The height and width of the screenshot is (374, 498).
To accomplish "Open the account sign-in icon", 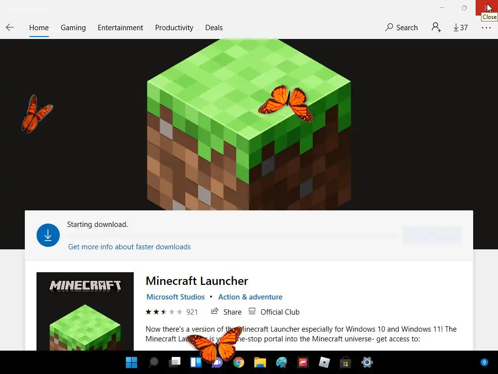I will coord(436,27).
